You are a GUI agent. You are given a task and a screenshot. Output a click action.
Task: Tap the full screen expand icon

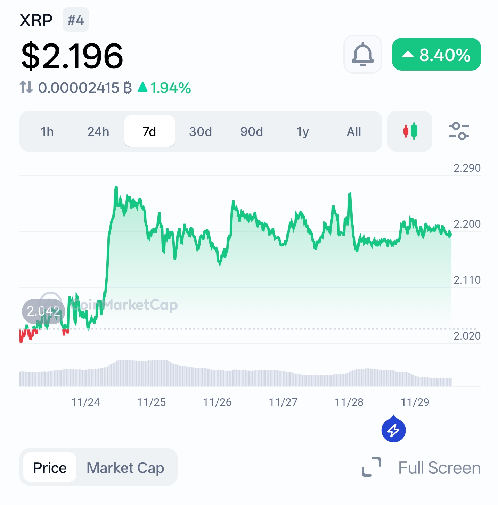[371, 467]
